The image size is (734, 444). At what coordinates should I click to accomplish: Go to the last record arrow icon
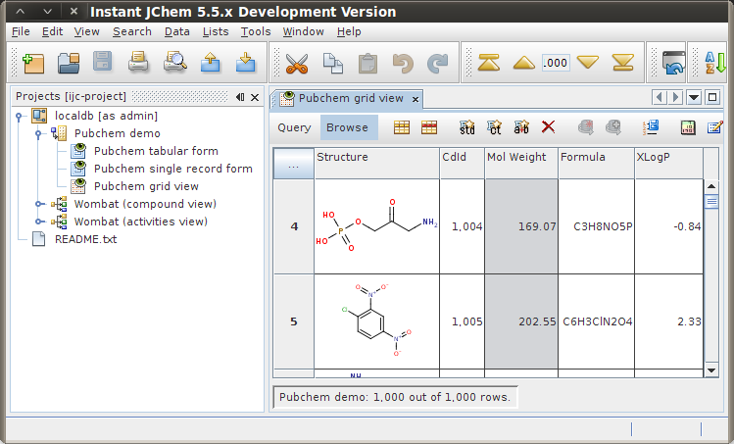[x=622, y=64]
